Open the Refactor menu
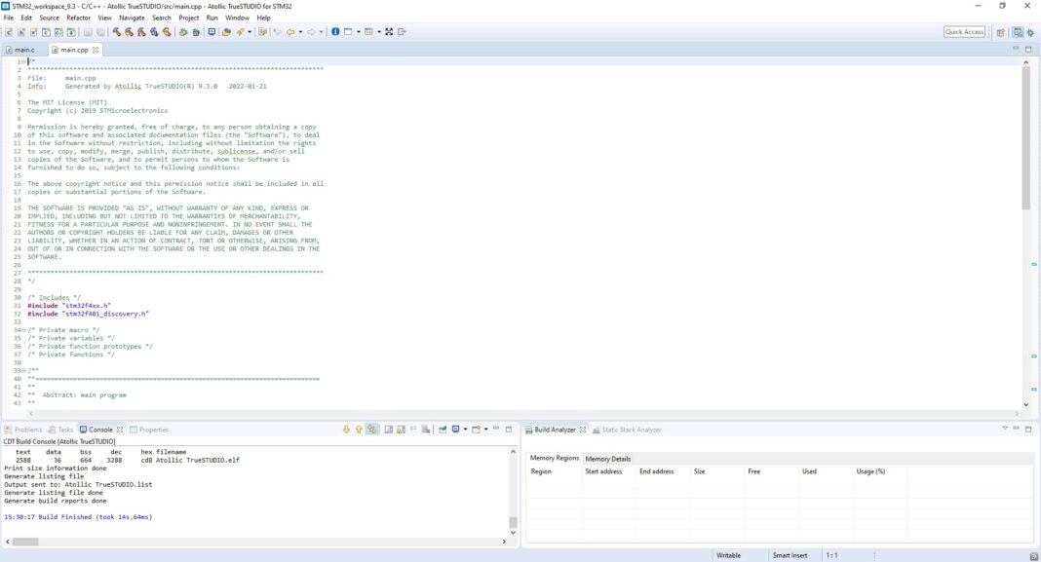Image resolution: width=1041 pixels, height=562 pixels. [x=78, y=18]
